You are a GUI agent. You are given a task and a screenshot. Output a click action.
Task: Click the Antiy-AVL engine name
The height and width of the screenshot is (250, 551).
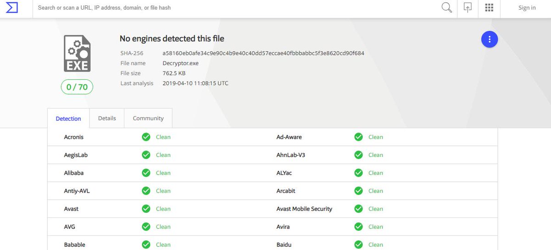point(77,191)
